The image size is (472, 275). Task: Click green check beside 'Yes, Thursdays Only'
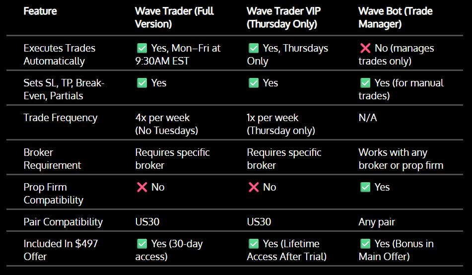coord(254,48)
